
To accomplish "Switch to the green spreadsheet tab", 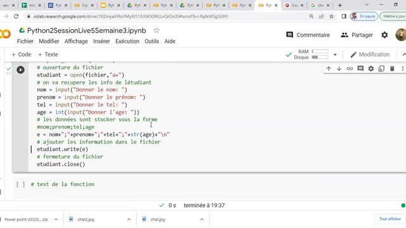I will (x=32, y=5).
